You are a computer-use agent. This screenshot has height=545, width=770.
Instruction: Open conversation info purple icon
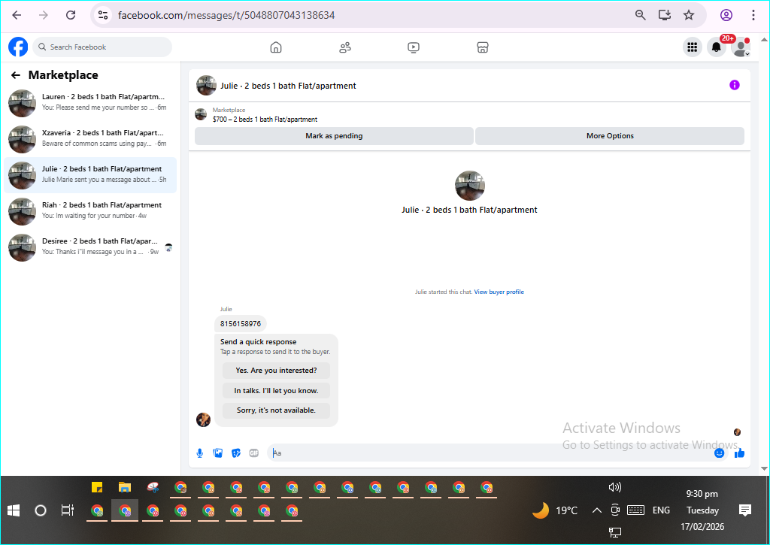[x=734, y=85]
